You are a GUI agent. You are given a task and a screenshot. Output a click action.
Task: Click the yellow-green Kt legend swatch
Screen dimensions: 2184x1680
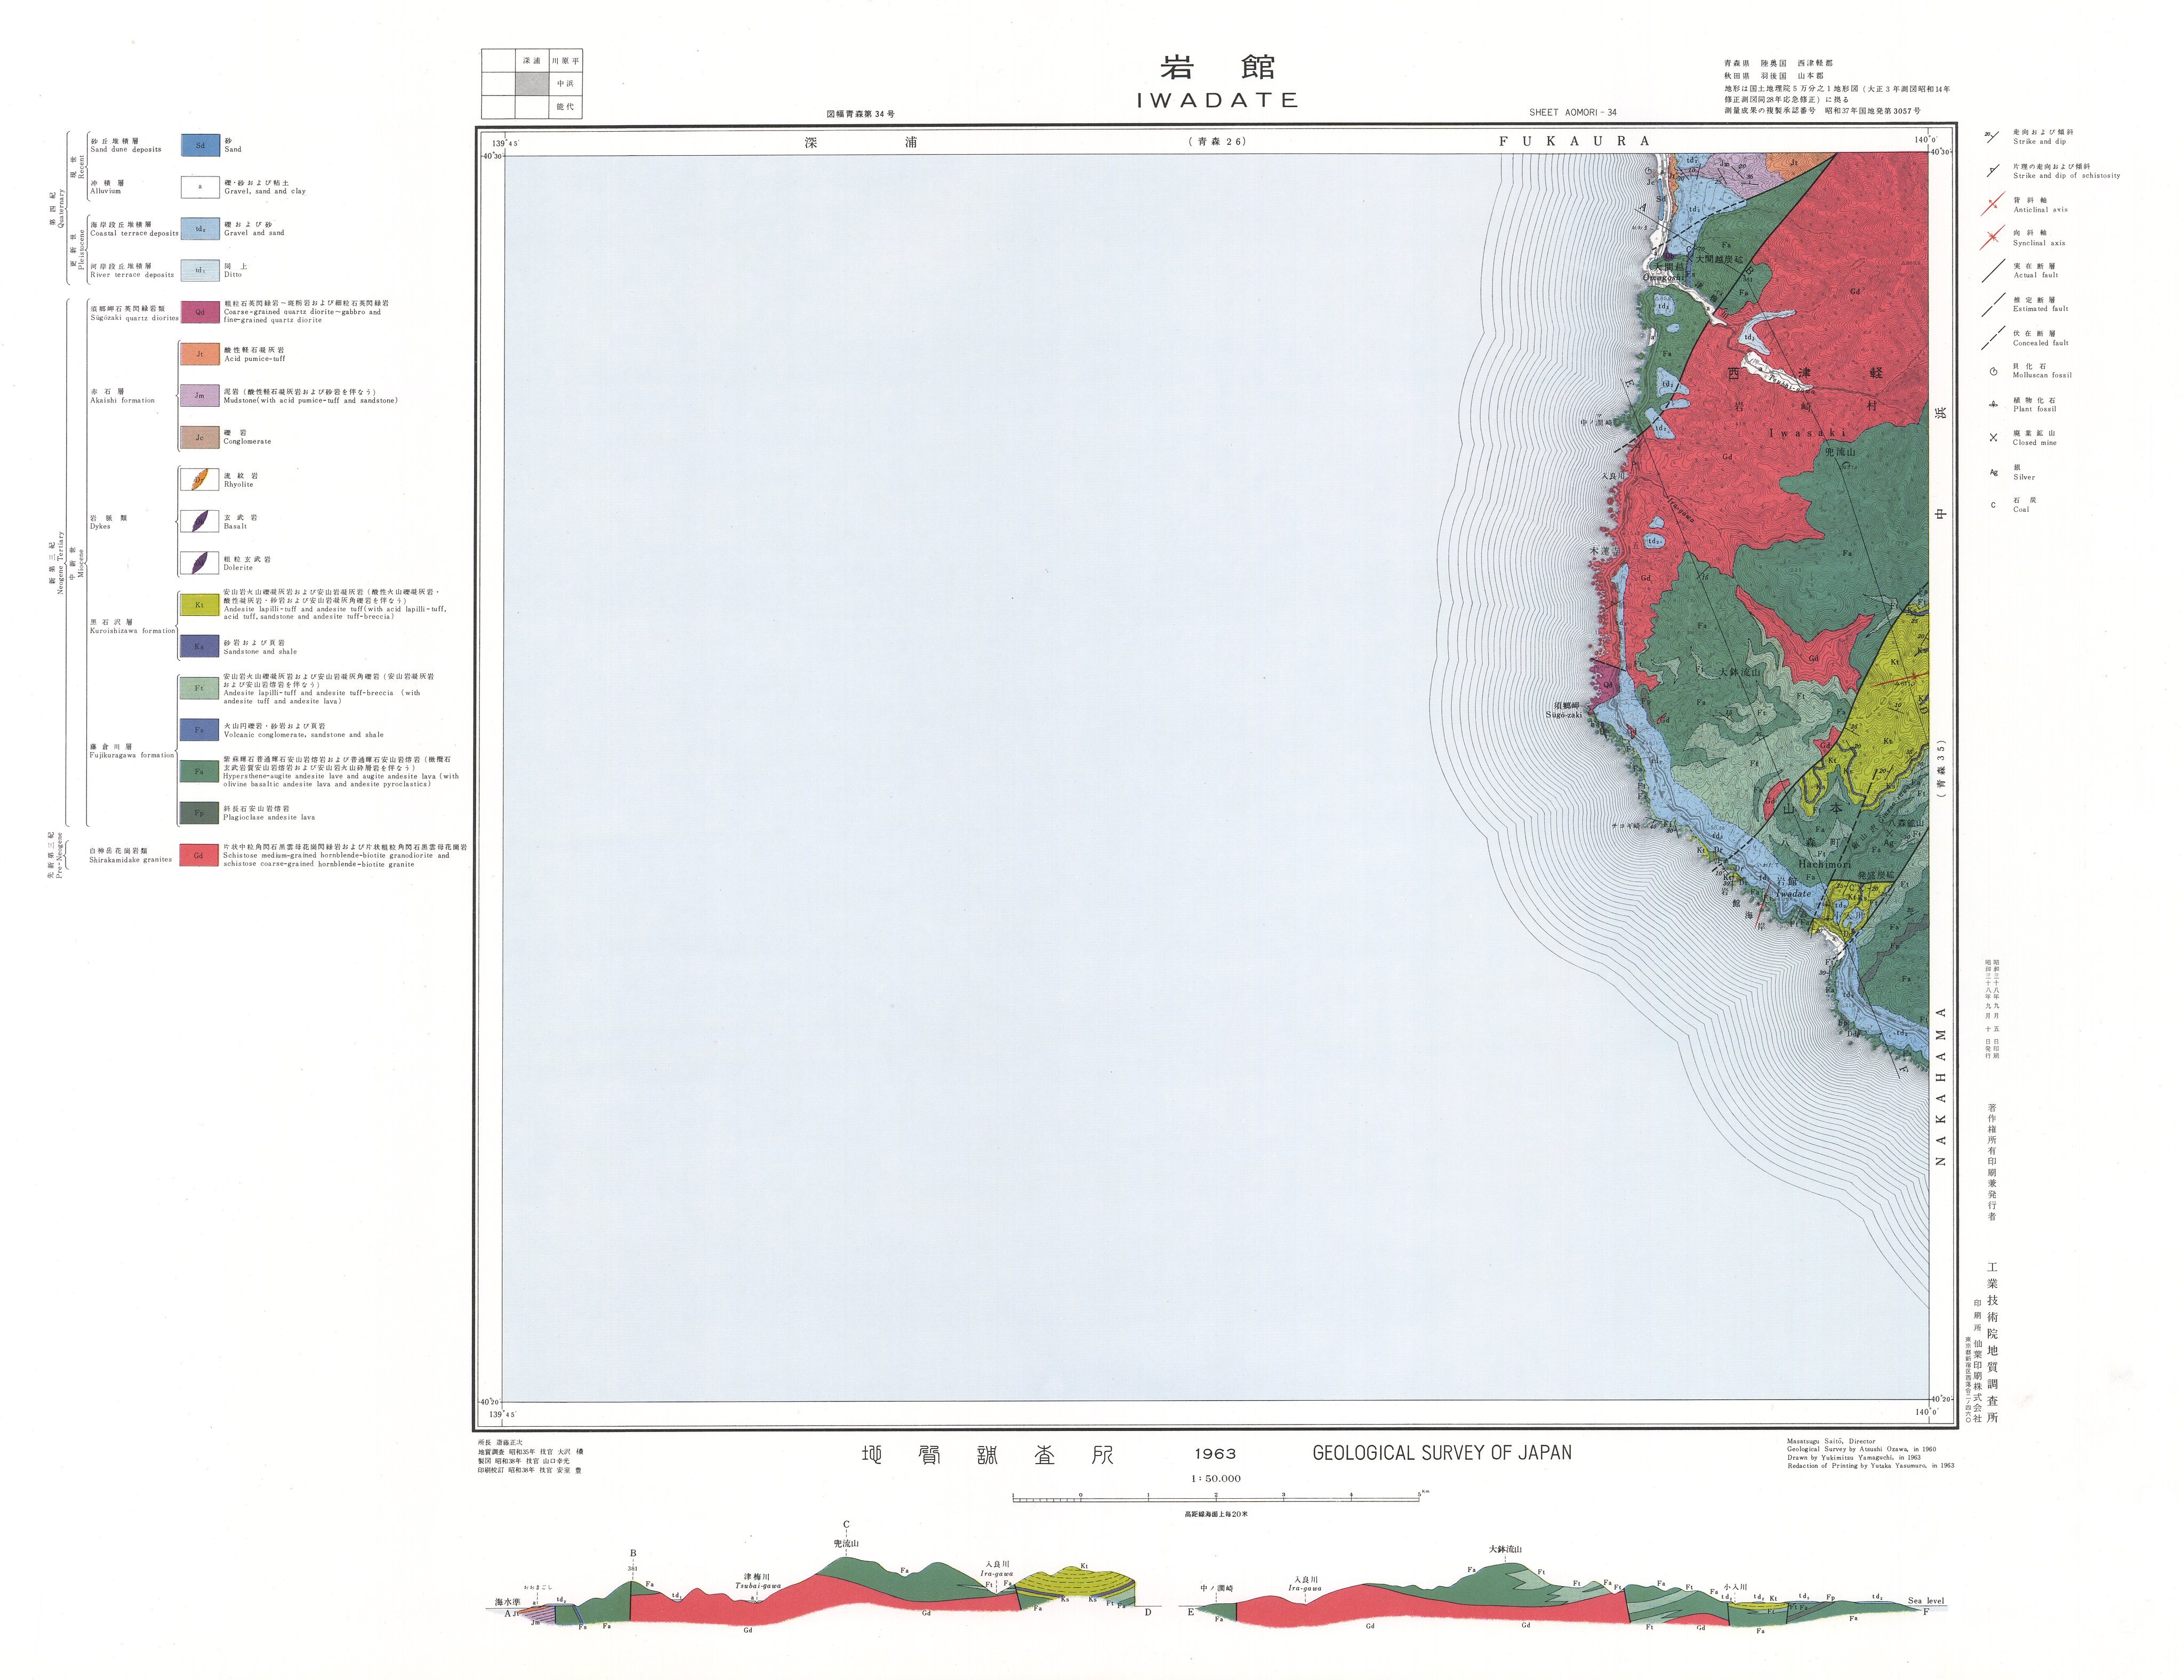199,605
